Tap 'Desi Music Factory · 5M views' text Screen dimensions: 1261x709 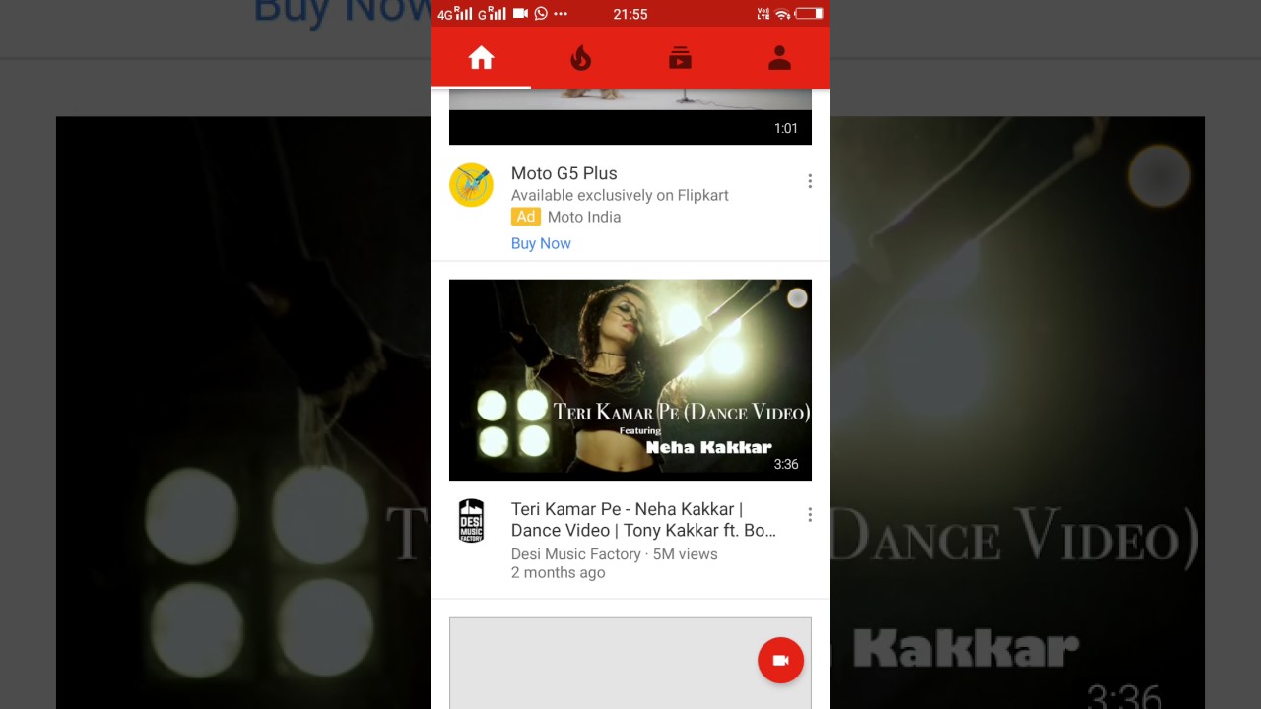point(614,554)
